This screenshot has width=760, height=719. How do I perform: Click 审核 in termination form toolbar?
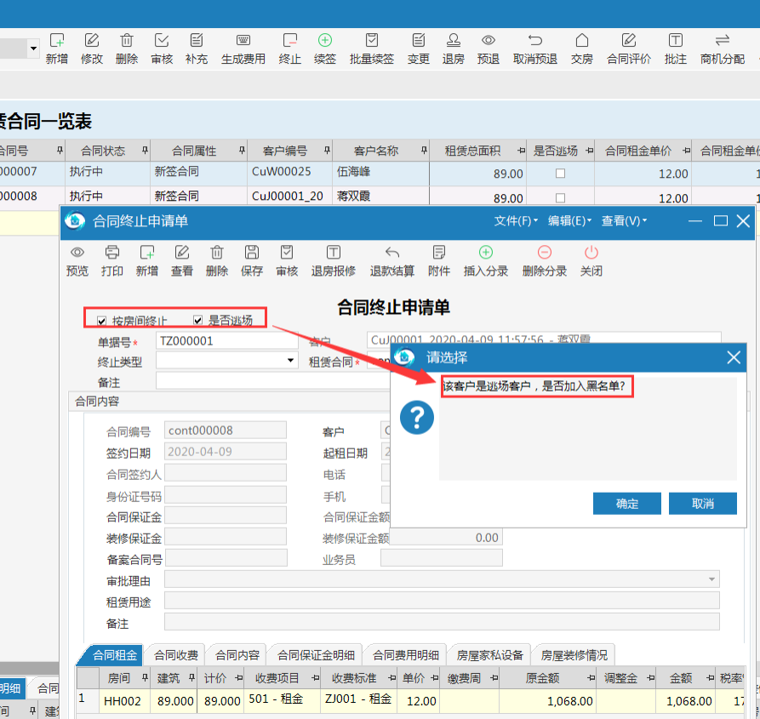point(287,260)
